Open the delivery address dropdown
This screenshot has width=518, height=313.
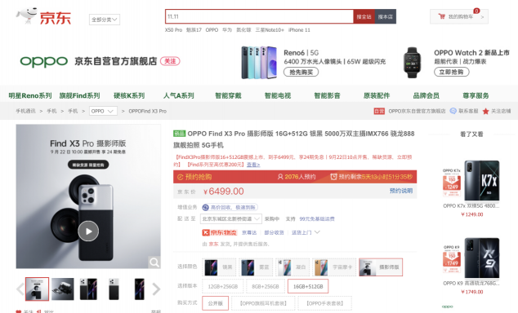(x=231, y=218)
